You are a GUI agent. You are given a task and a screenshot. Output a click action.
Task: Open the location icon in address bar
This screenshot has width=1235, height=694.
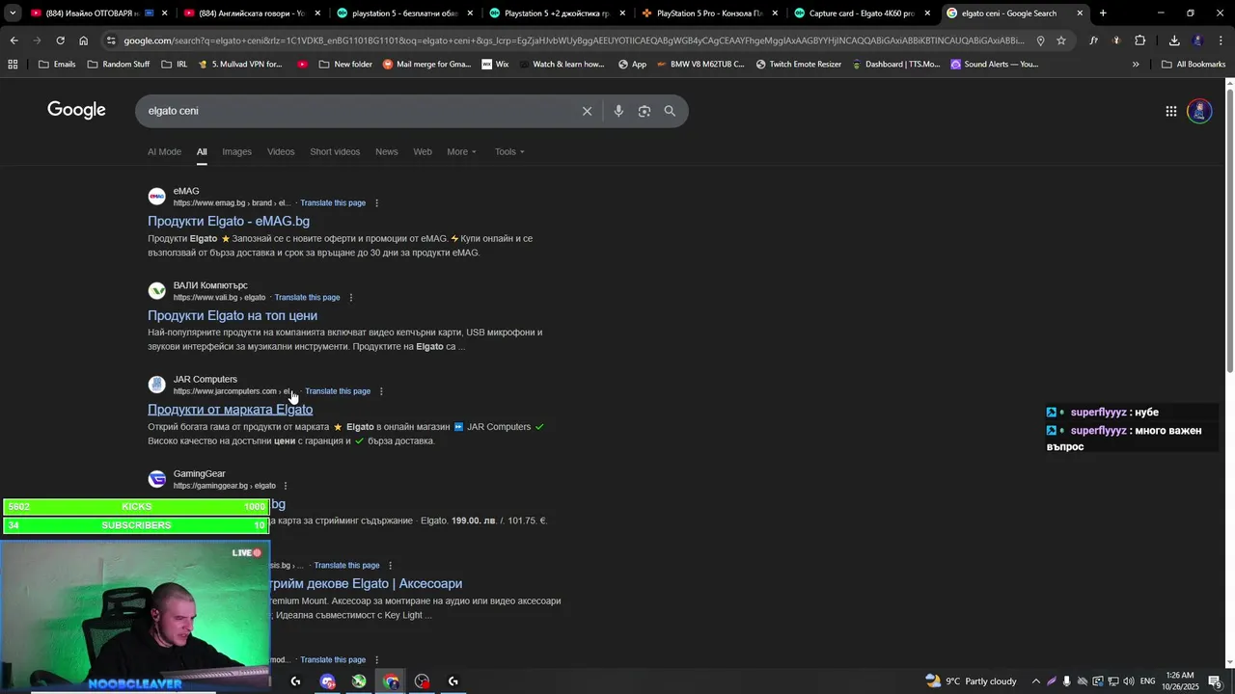pyautogui.click(x=1040, y=40)
